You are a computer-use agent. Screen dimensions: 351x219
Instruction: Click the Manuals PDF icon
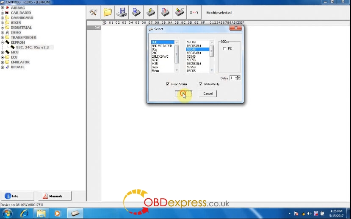(45, 196)
